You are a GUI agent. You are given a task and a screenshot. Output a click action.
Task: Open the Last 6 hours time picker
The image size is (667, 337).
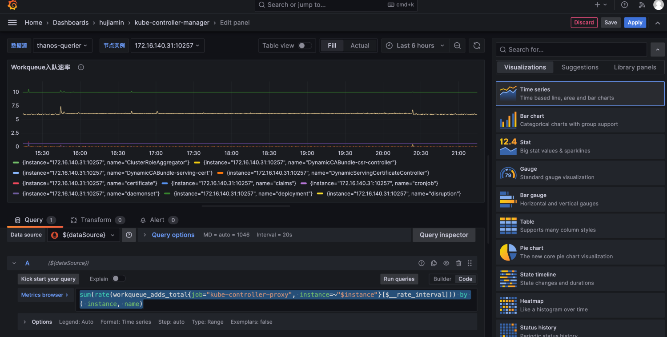[415, 46]
